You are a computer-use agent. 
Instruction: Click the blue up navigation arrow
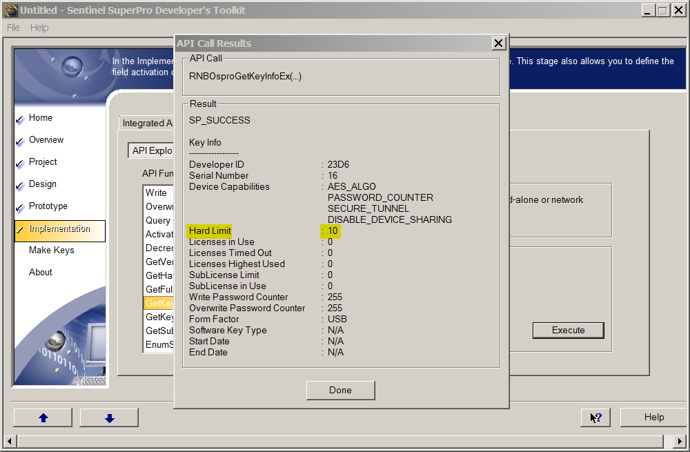(x=42, y=417)
